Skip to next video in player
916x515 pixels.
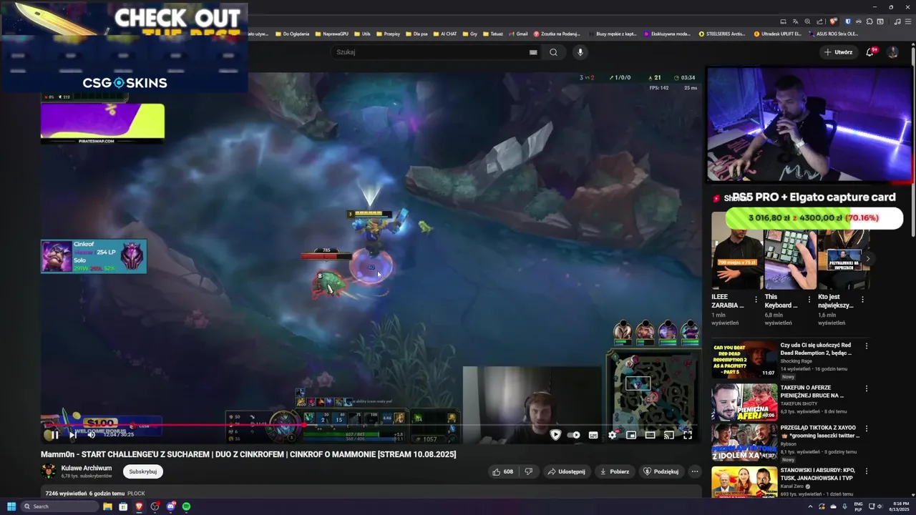[73, 434]
